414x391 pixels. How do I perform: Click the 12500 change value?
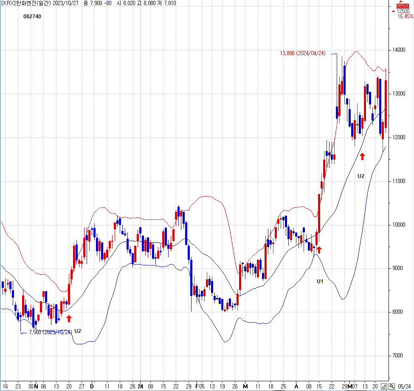click(x=403, y=11)
